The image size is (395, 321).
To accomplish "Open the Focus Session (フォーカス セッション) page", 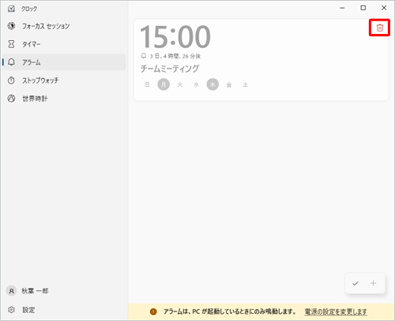I will 64,26.
